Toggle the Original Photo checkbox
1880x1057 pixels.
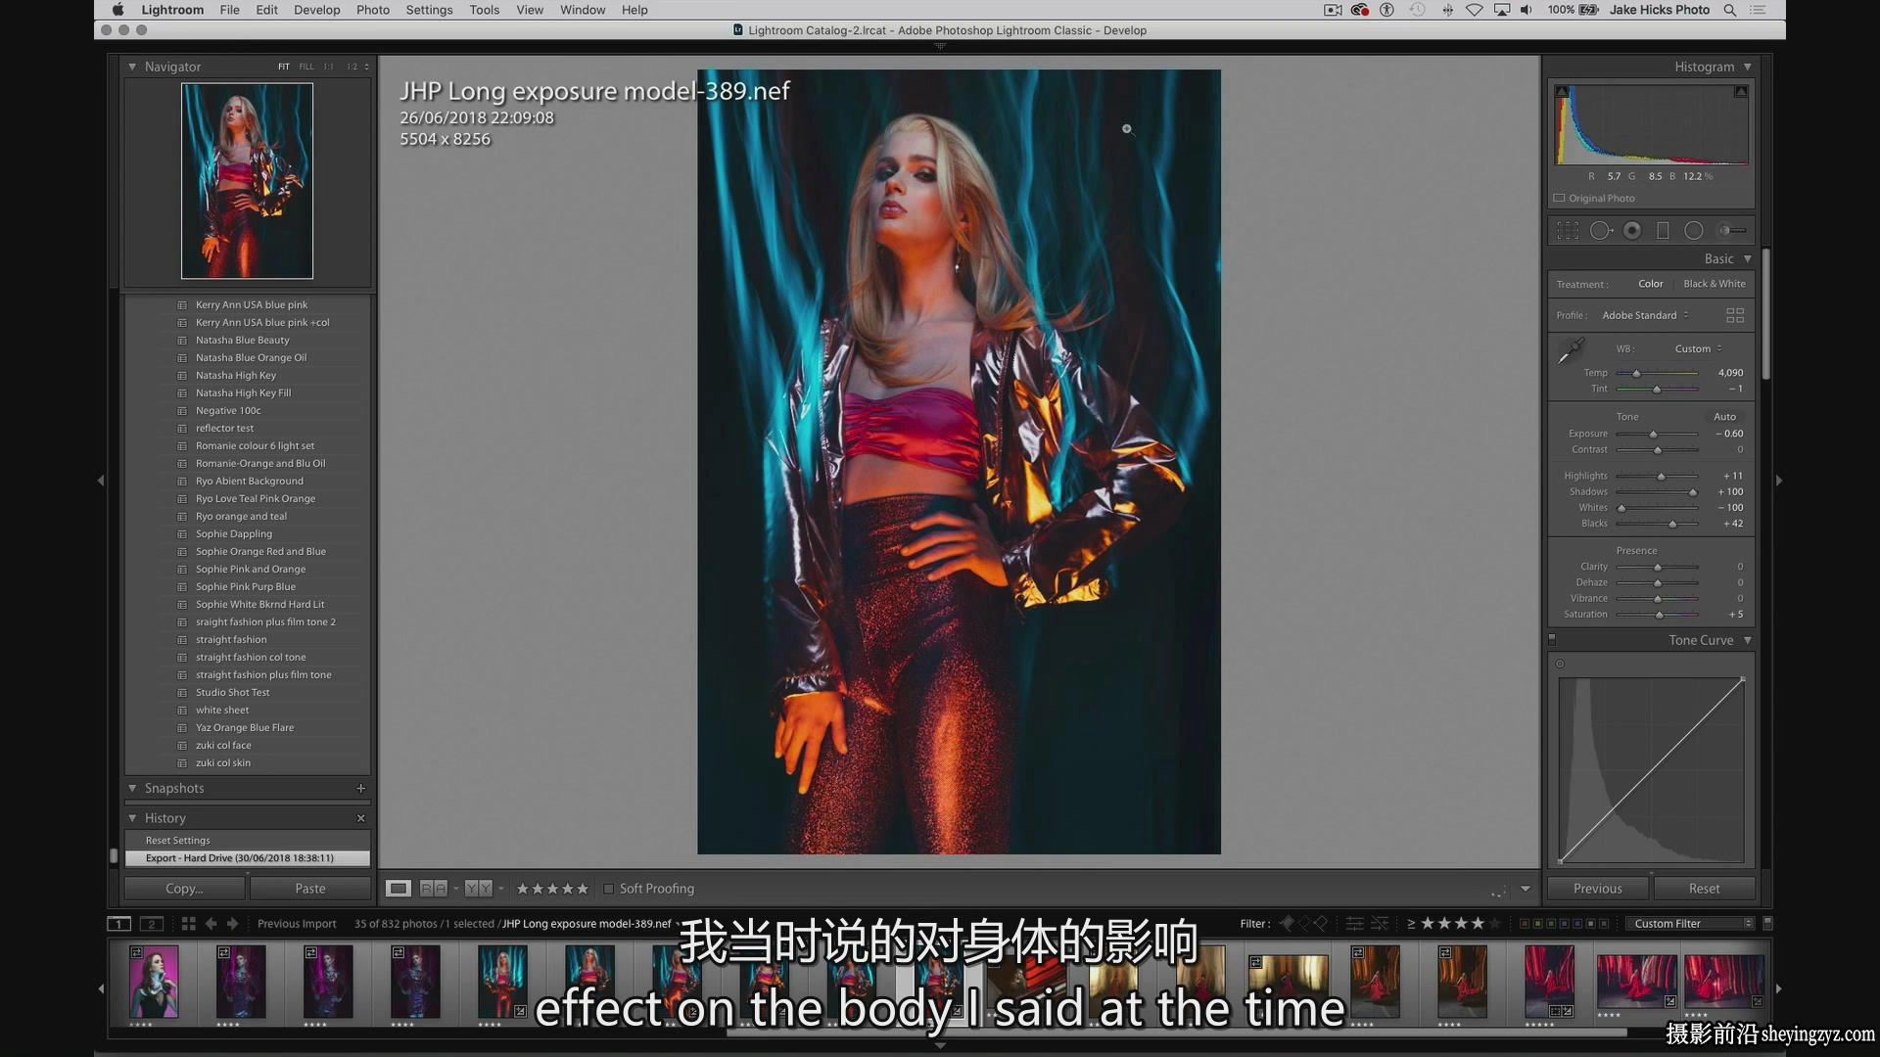tap(1559, 198)
